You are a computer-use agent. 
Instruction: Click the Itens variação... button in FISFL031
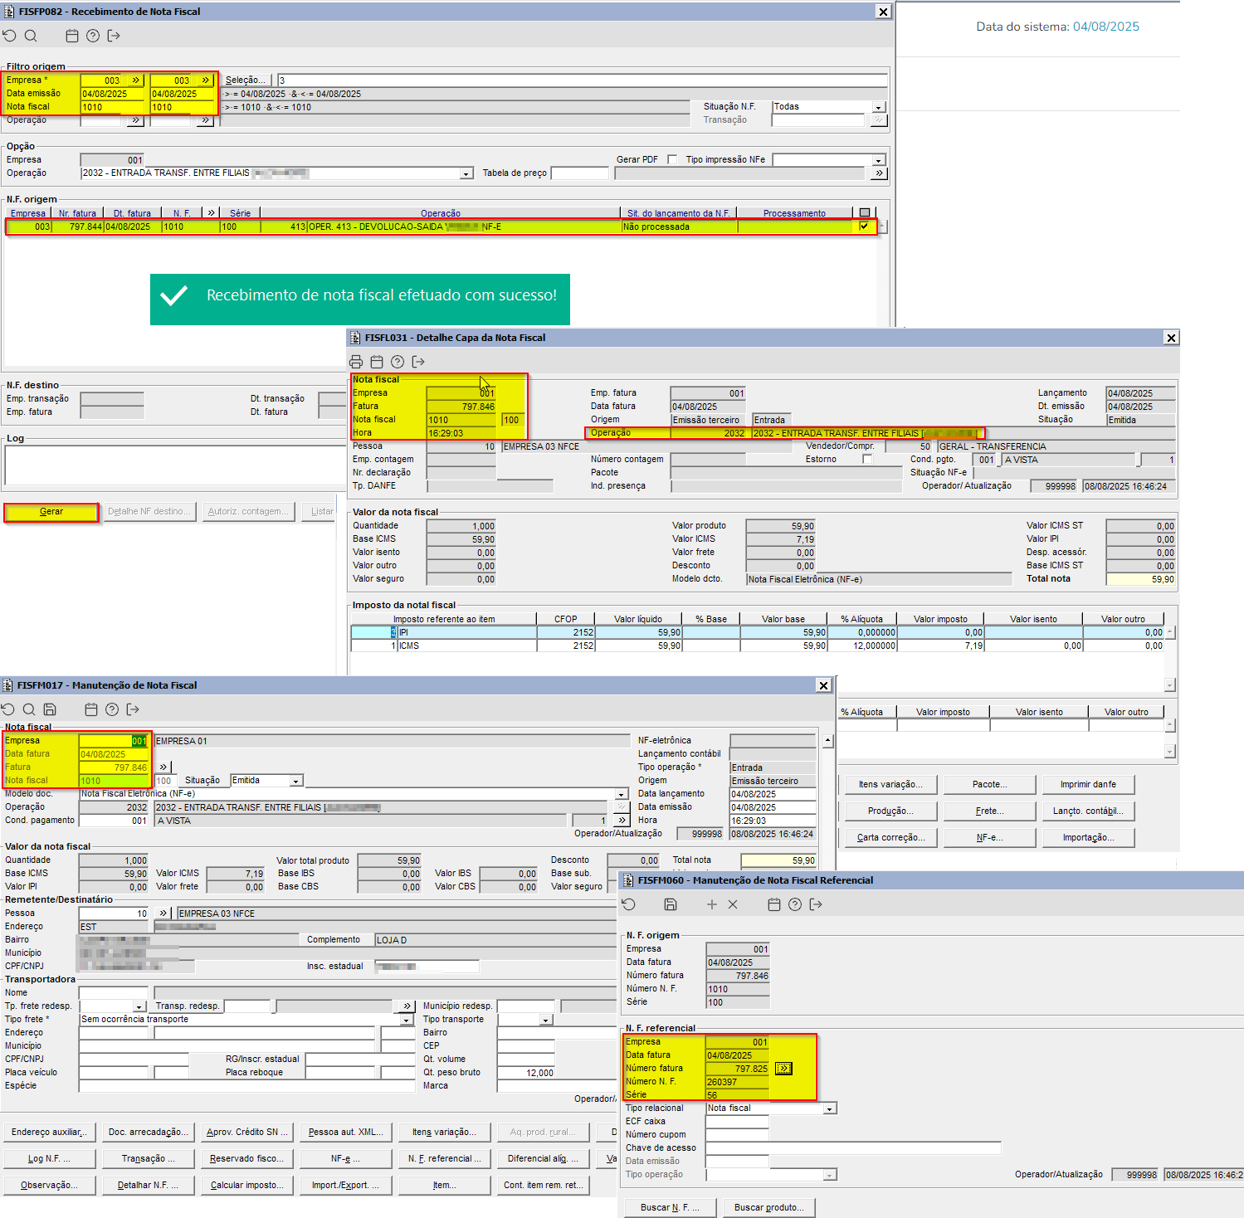point(891,785)
